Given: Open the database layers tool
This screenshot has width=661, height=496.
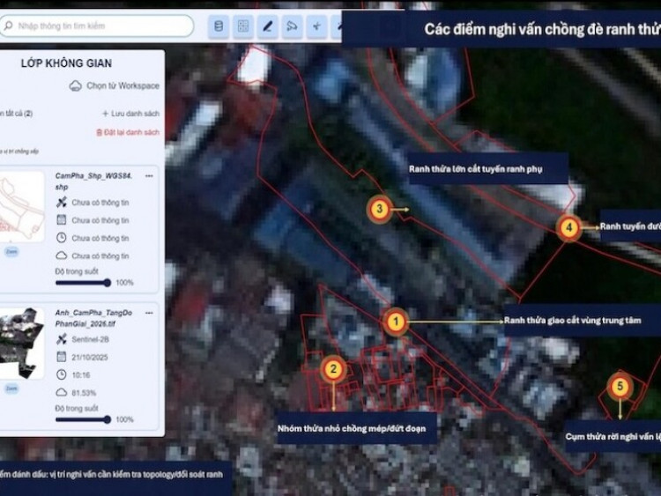Looking at the screenshot, I should [219, 26].
